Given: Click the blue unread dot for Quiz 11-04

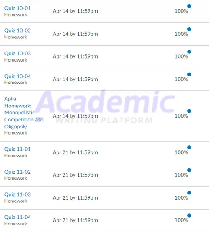Looking at the screenshot, I should [189, 215].
